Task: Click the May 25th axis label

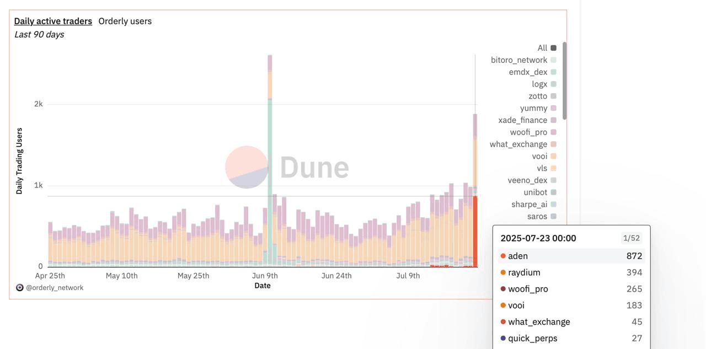Action: click(x=193, y=276)
